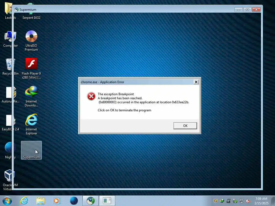Select the Internet Download Manager desktop icon
The height and width of the screenshot is (206, 275).
pyautogui.click(x=31, y=96)
